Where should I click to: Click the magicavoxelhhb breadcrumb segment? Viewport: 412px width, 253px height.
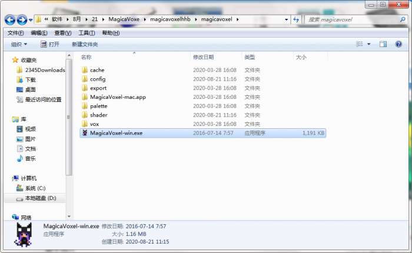tap(170, 19)
